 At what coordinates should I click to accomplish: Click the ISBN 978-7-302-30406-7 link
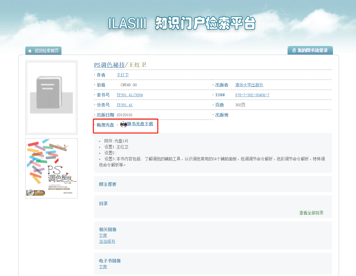(x=252, y=95)
